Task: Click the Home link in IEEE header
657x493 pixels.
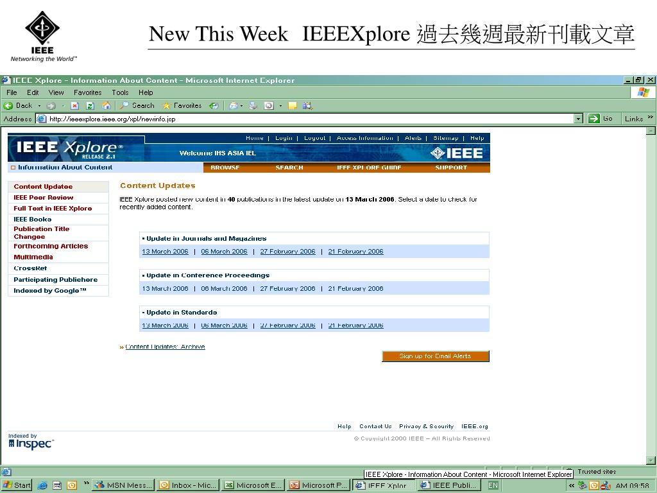Action: [255, 138]
